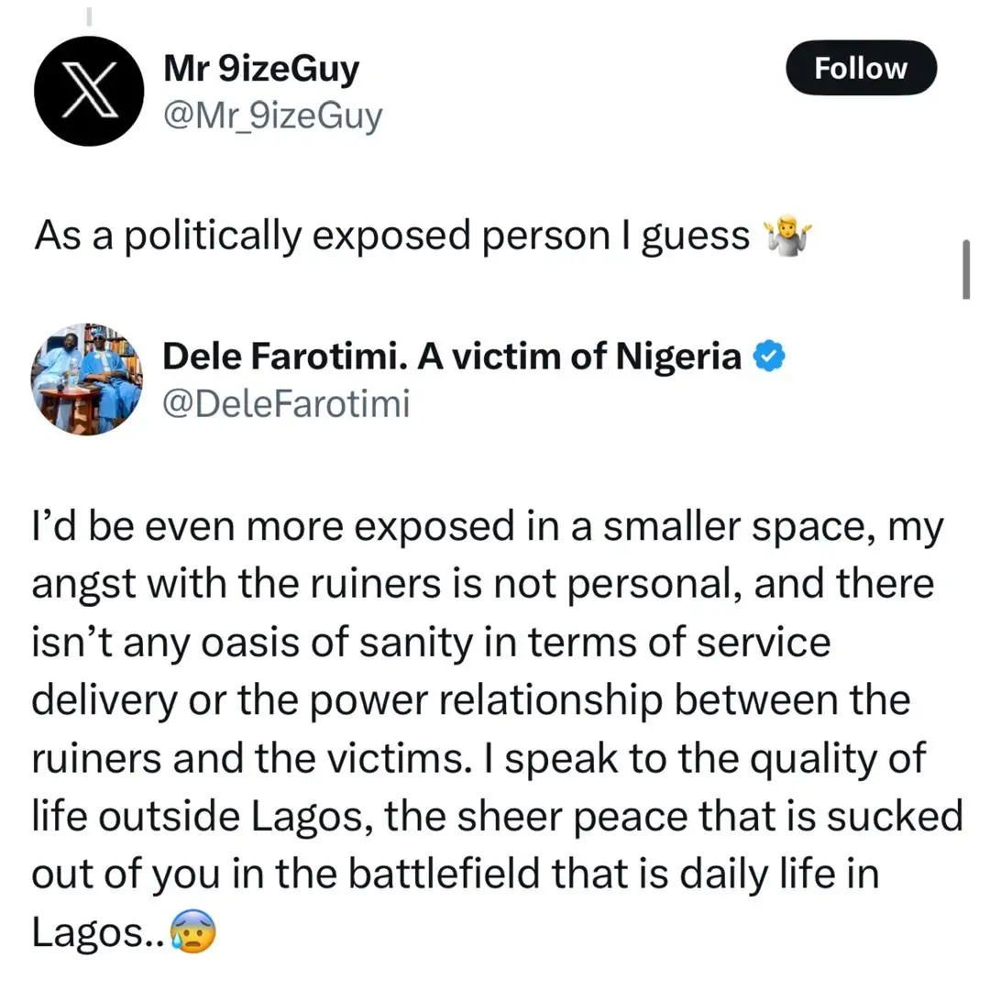
Task: Open the Mr 9izeGuy display name
Action: click(x=260, y=68)
